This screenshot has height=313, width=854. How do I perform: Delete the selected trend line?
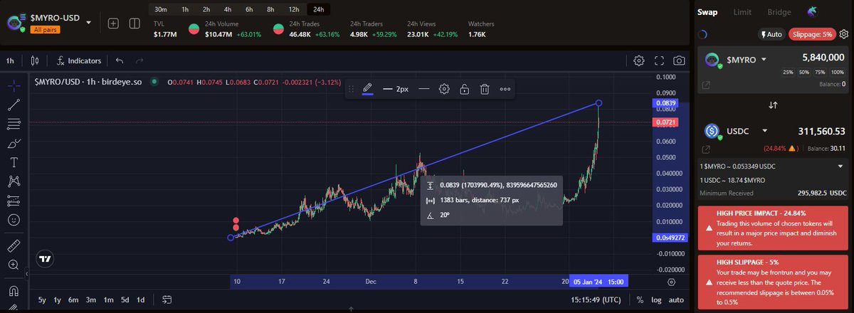pyautogui.click(x=484, y=89)
